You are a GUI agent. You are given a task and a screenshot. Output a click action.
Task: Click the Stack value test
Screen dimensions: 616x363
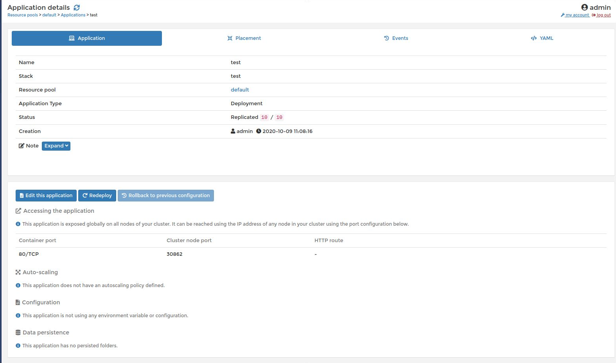(235, 76)
